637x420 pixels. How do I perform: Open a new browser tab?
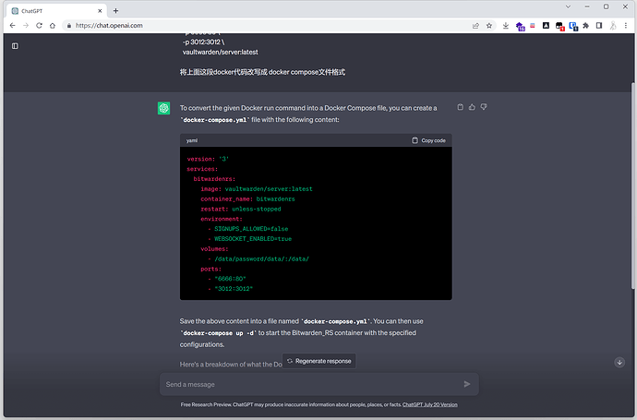coord(115,11)
